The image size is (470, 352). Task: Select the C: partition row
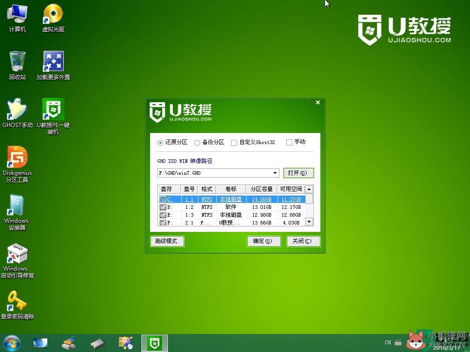pyautogui.click(x=232, y=199)
